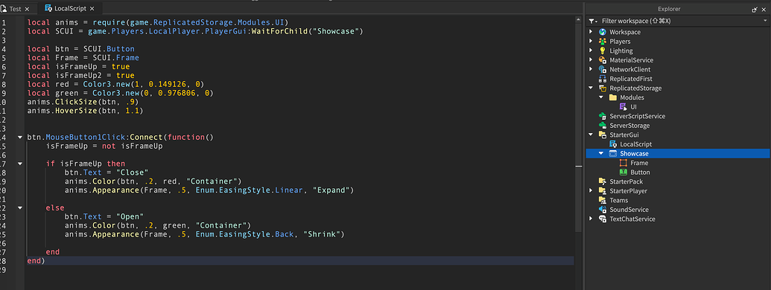Select the Workspace globe icon
The width and height of the screenshot is (771, 290).
point(603,32)
